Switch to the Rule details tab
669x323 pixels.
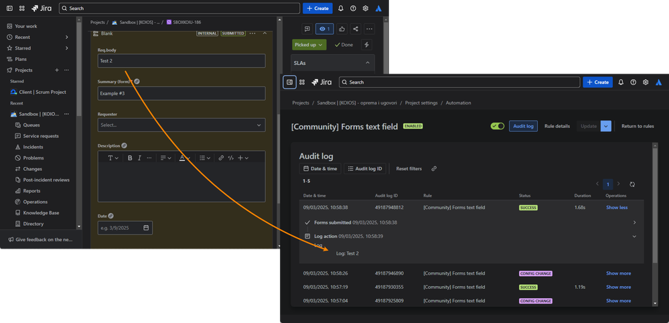(556, 126)
